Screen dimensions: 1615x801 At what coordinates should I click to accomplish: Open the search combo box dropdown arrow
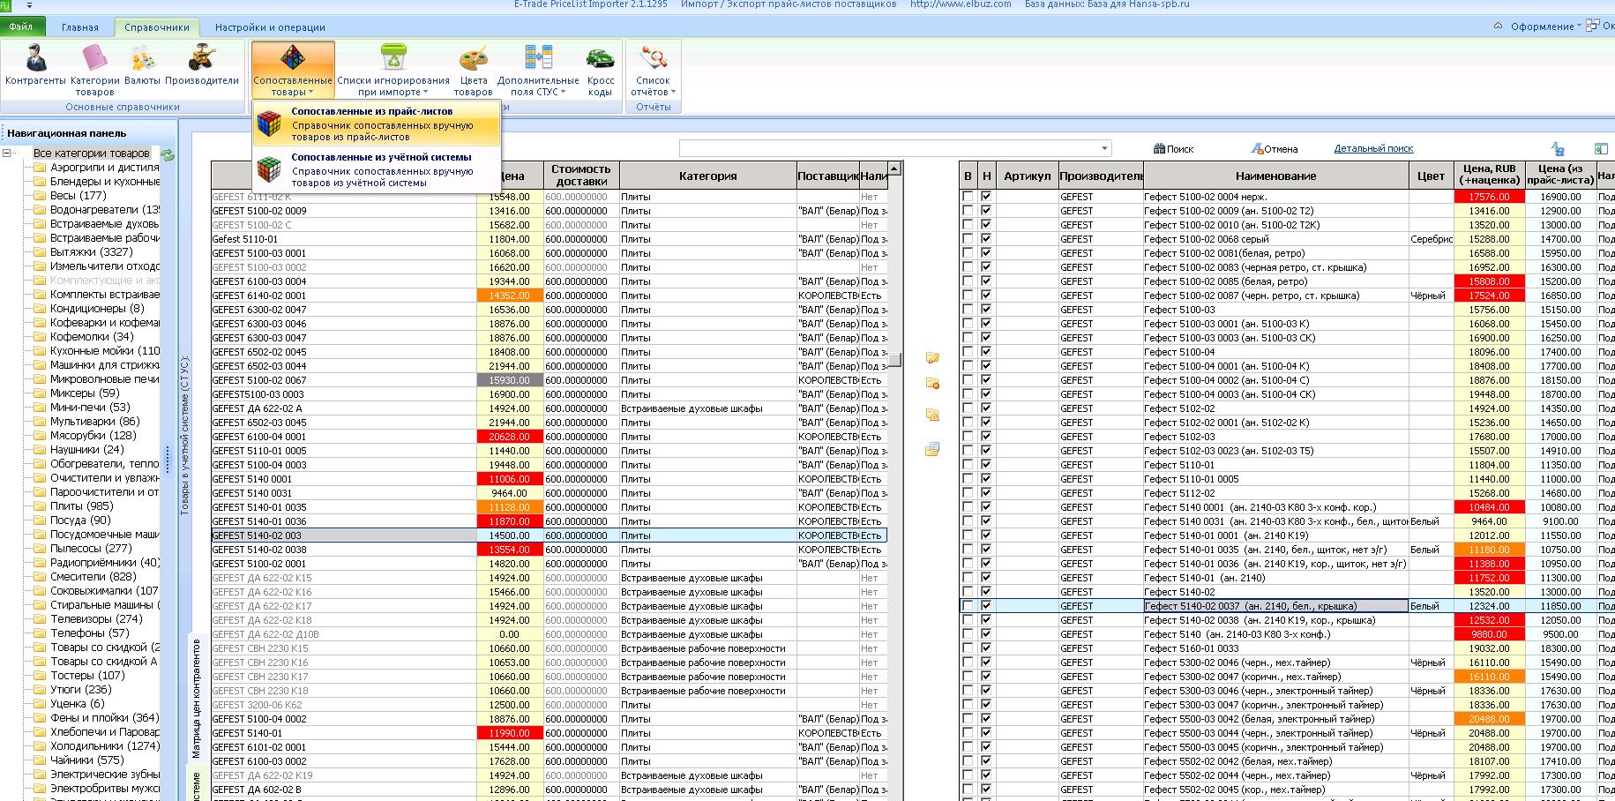[x=1104, y=148]
